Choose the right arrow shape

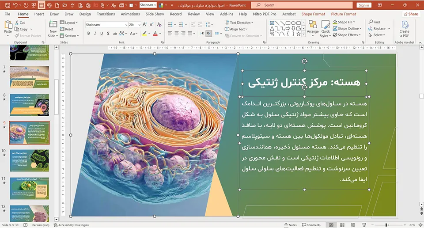point(288,28)
